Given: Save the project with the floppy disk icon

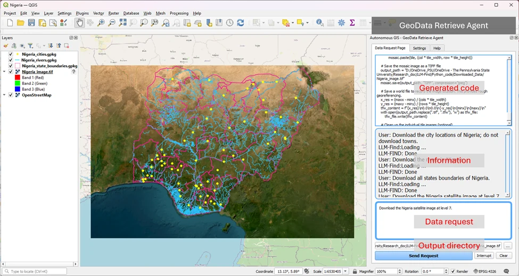Looking at the screenshot, I should 31,22.
